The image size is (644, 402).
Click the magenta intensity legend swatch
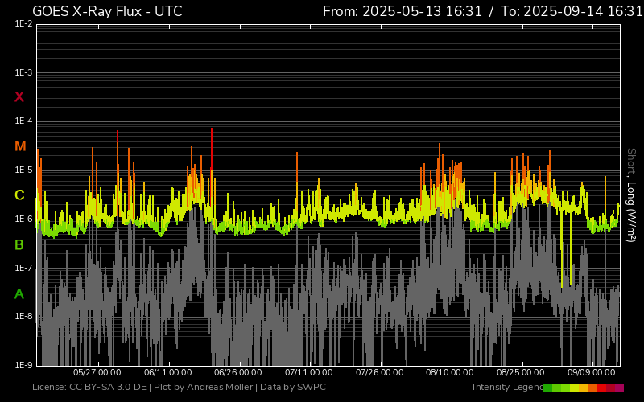click(x=619, y=388)
